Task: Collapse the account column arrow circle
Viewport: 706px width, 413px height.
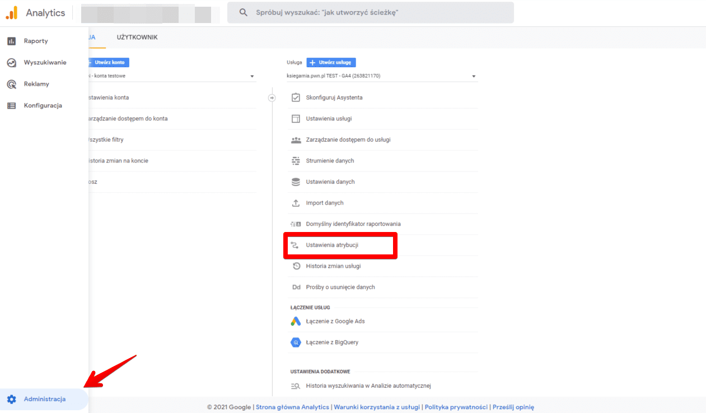Action: click(272, 98)
